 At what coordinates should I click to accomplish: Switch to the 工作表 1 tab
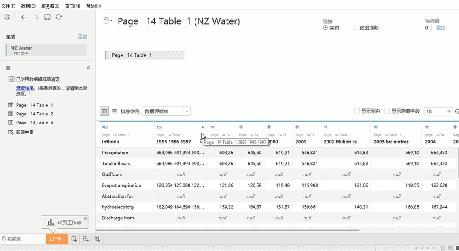click(x=57, y=239)
